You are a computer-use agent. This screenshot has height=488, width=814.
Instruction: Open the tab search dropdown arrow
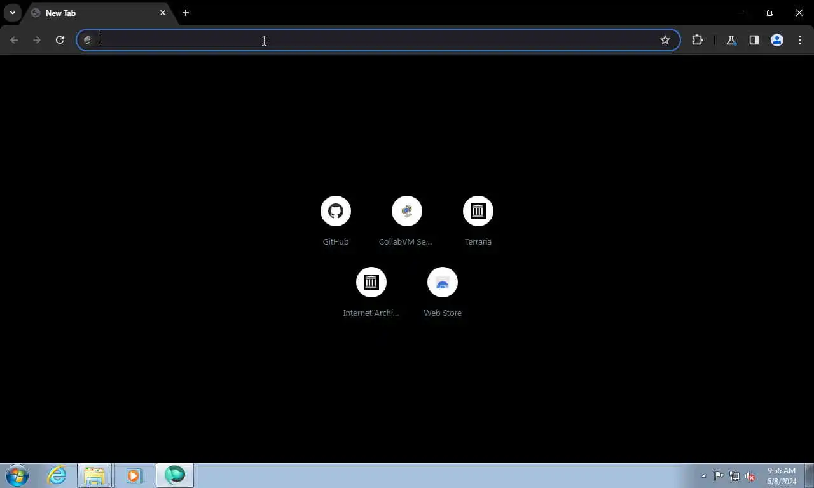tap(12, 13)
